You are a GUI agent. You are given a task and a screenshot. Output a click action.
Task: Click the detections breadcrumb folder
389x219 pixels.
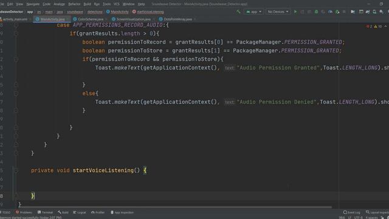click(x=95, y=12)
